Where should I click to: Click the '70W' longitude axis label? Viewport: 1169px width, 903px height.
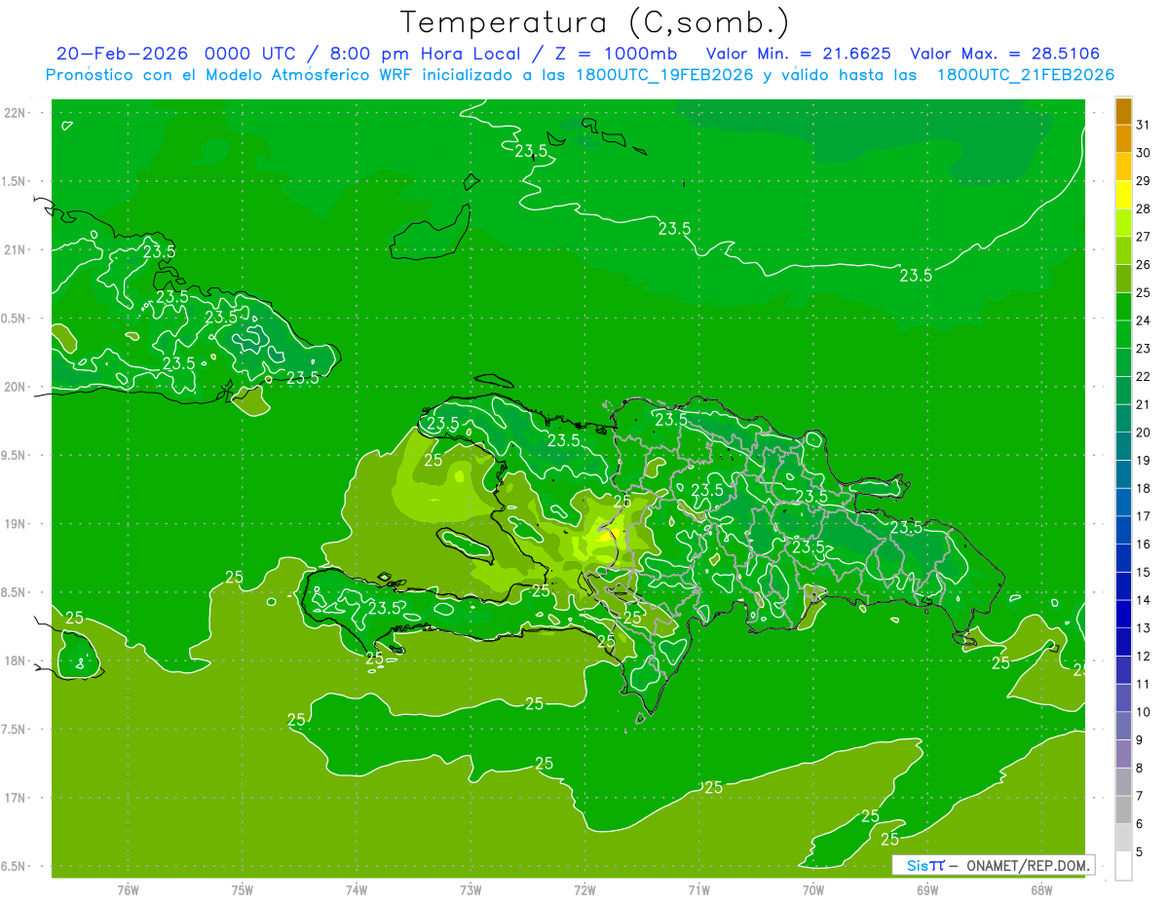813,890
